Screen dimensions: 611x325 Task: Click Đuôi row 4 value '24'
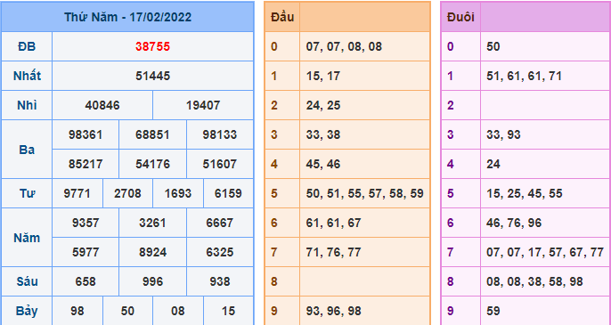point(493,164)
